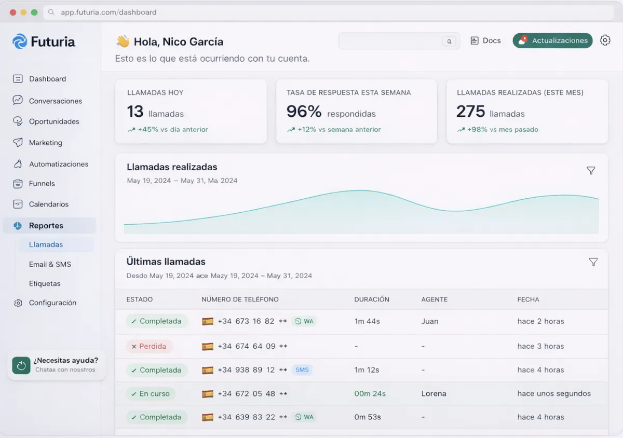Viewport: 623px width, 438px height.
Task: Click the header search input field
Action: point(389,41)
